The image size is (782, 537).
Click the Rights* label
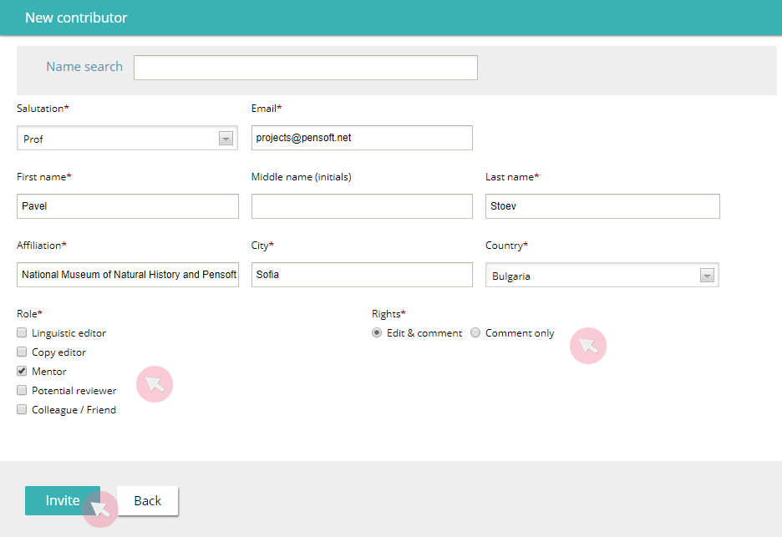[388, 314]
